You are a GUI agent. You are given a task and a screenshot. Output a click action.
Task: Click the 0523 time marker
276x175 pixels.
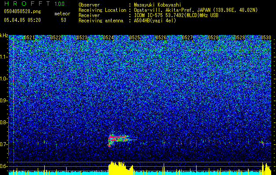[x=82, y=38]
